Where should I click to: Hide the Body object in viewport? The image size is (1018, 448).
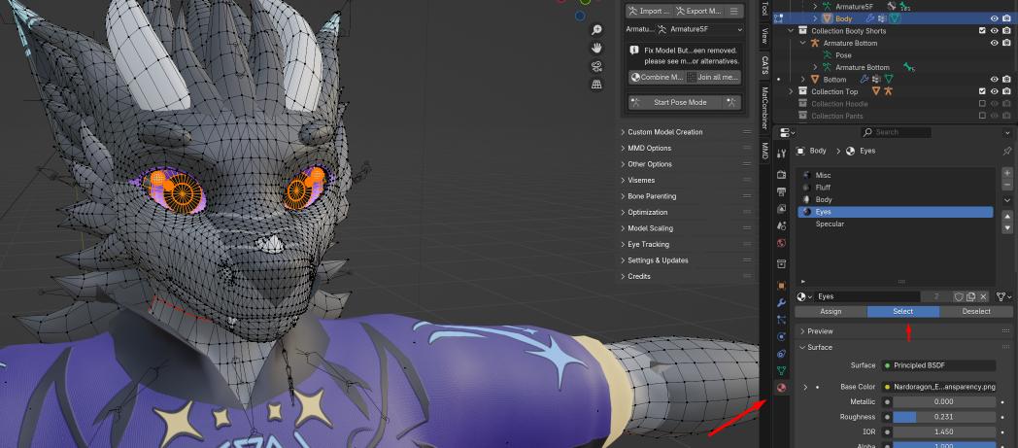(994, 18)
